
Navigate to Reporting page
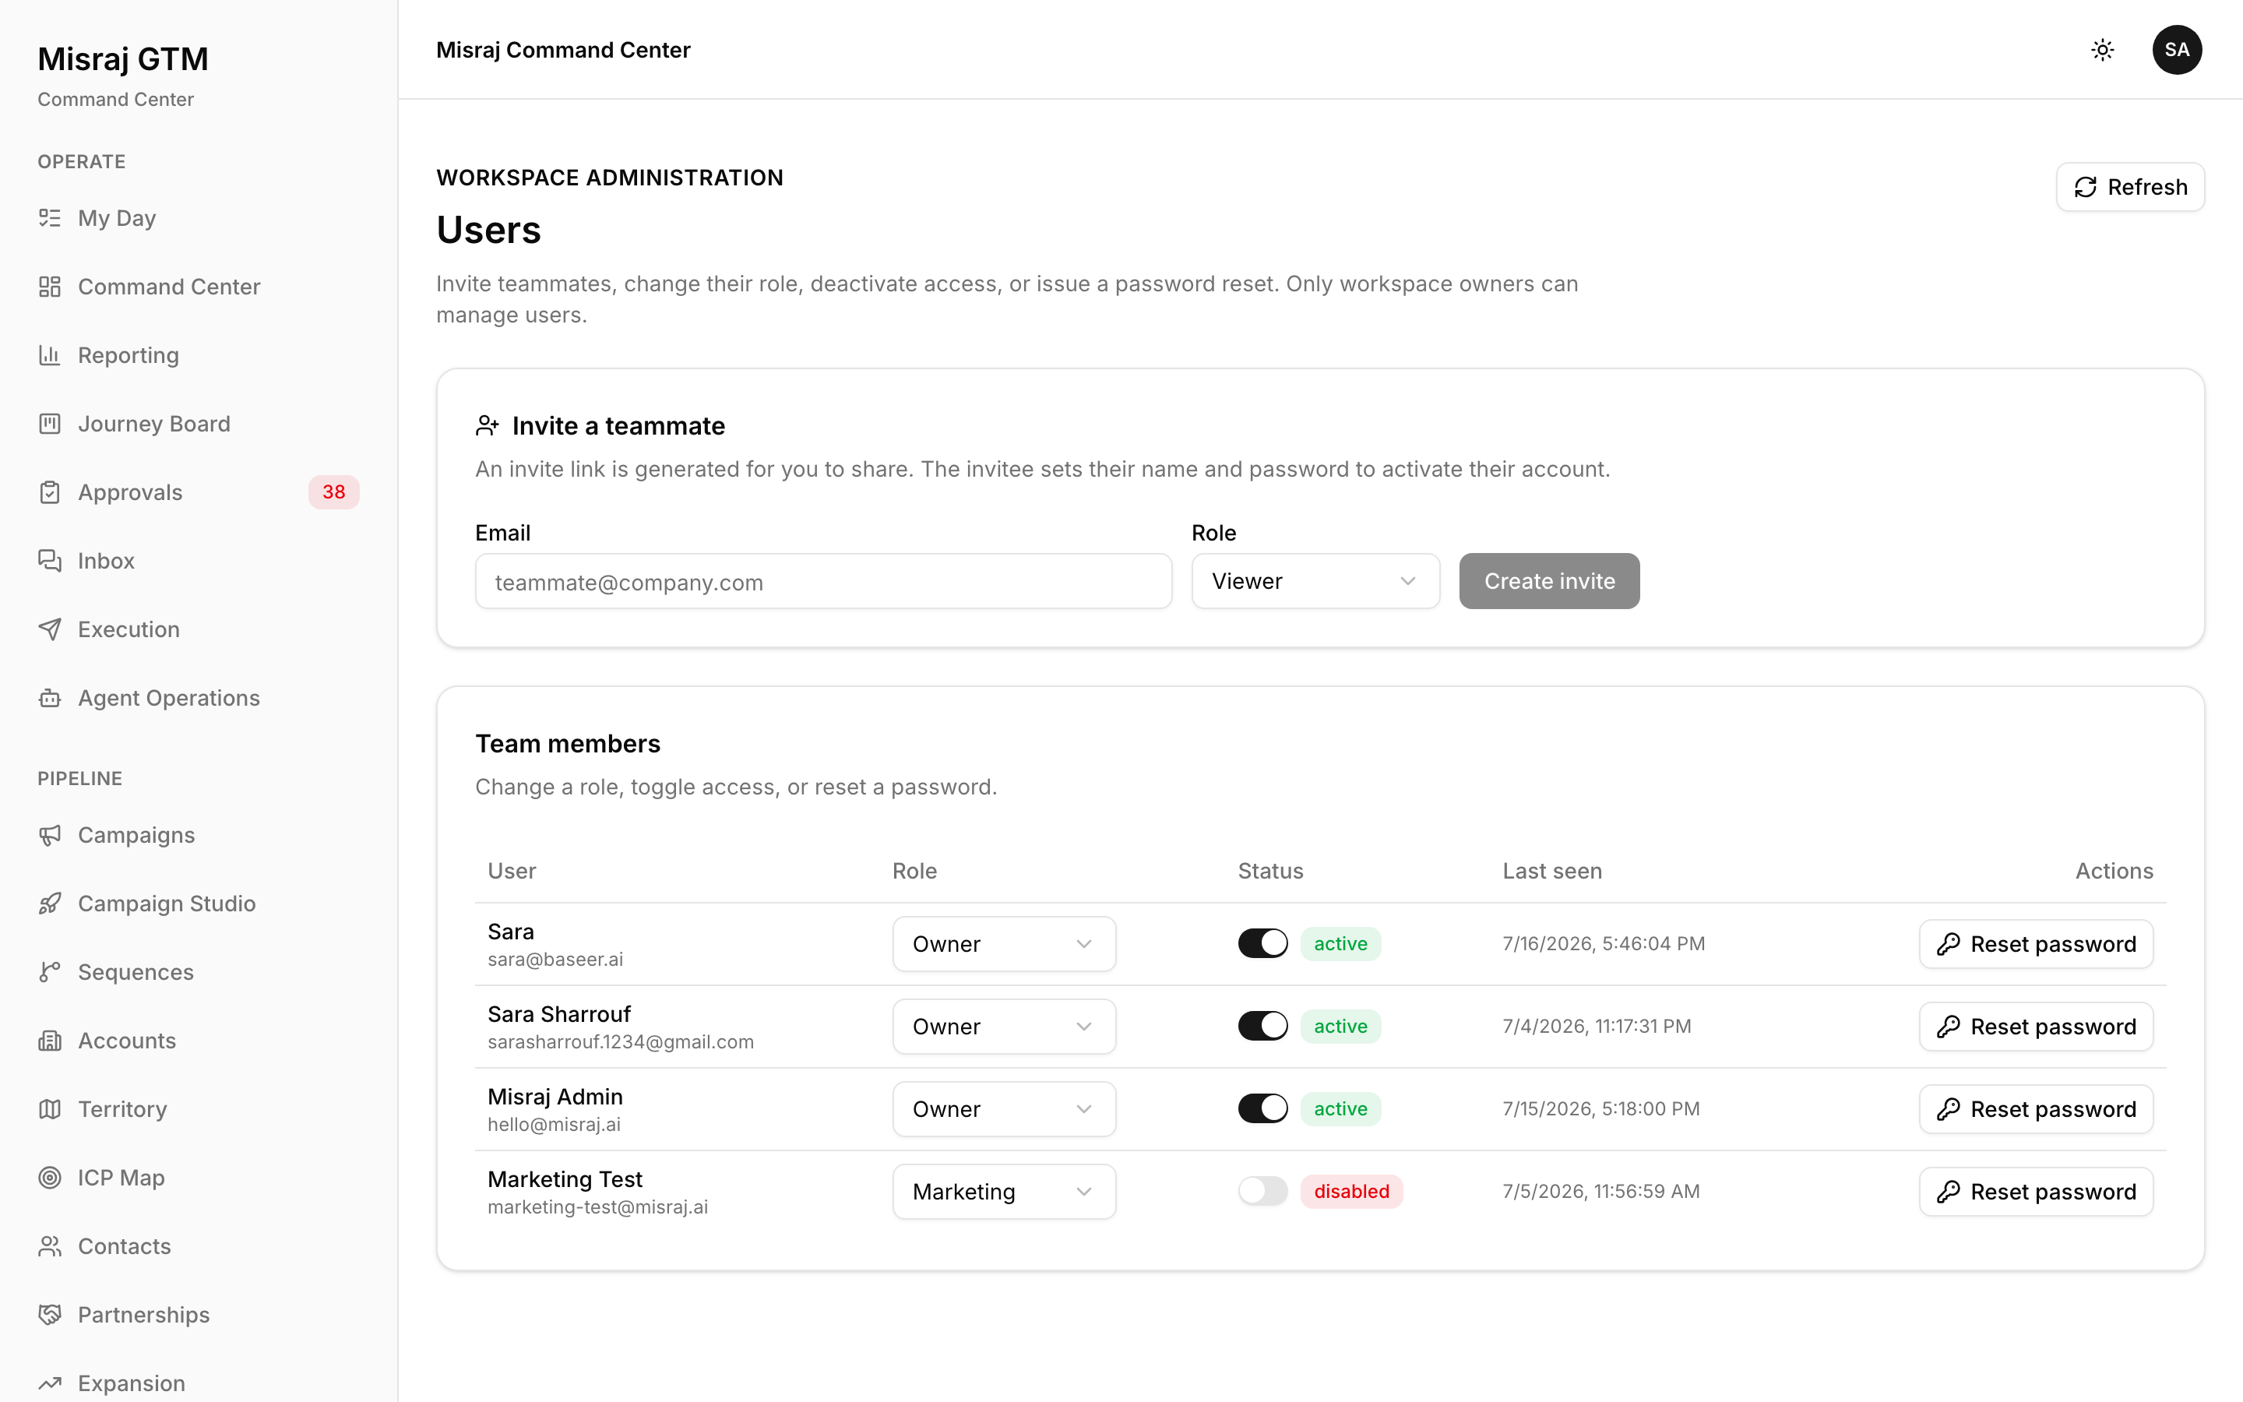199,355
